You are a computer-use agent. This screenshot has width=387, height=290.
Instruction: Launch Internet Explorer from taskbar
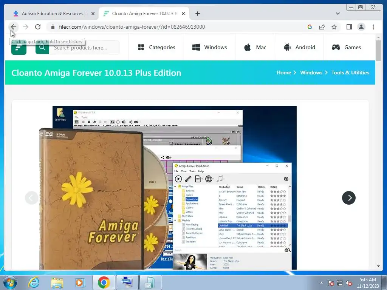click(34, 282)
